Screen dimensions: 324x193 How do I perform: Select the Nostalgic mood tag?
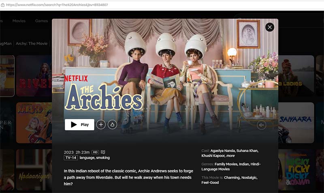(x=249, y=178)
